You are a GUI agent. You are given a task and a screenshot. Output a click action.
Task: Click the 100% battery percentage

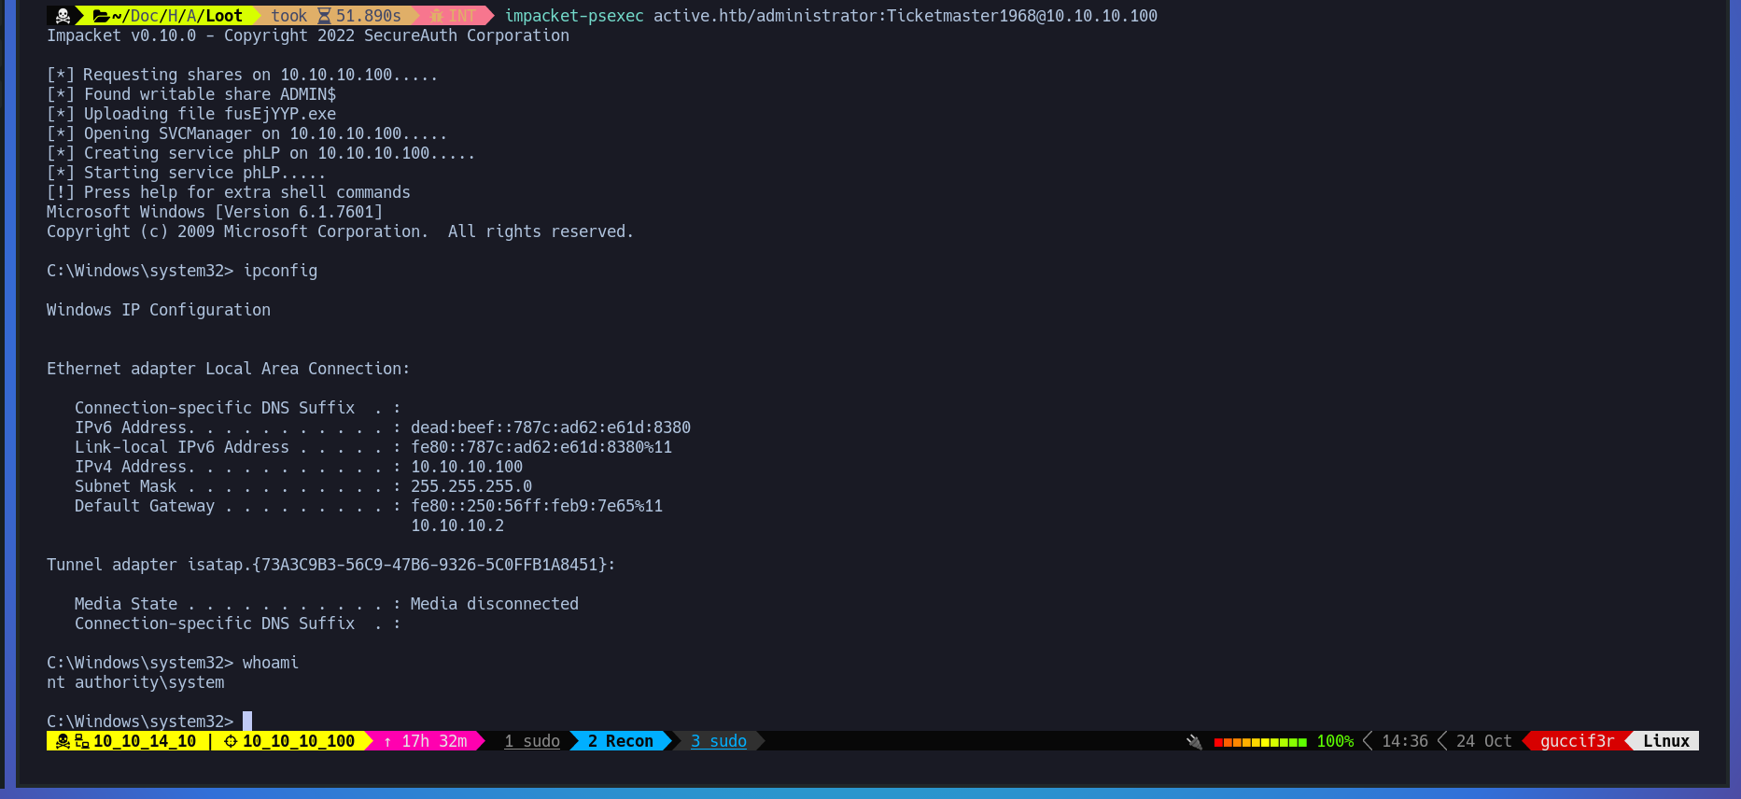click(1335, 741)
